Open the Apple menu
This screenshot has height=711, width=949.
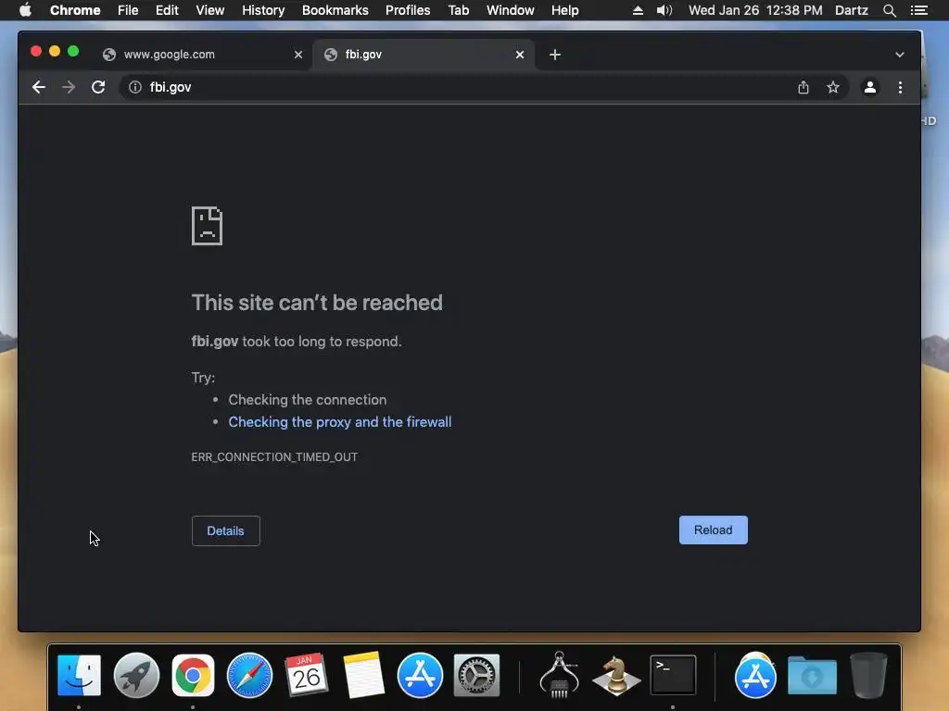pos(25,10)
